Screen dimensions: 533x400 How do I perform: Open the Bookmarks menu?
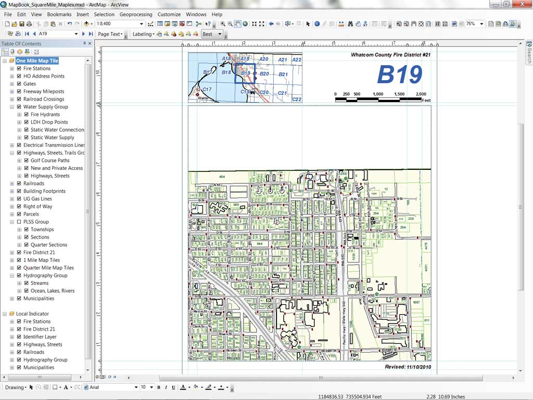(x=59, y=14)
